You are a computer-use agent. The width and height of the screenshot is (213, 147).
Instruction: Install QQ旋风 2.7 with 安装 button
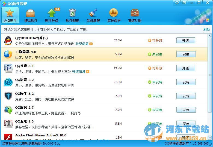[186, 110]
